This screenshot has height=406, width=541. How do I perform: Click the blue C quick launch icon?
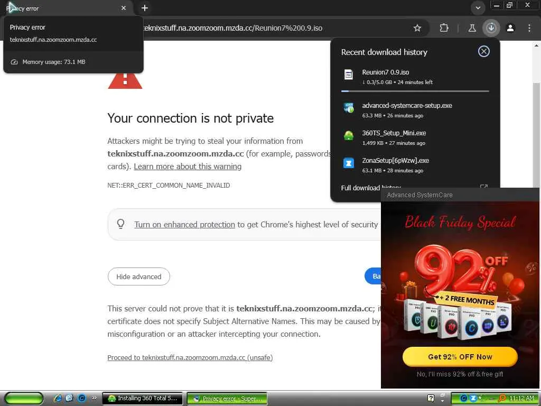coord(82,398)
